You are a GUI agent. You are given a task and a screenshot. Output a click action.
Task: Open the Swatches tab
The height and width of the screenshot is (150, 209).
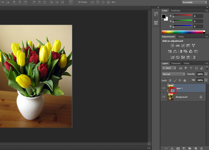coord(175,10)
